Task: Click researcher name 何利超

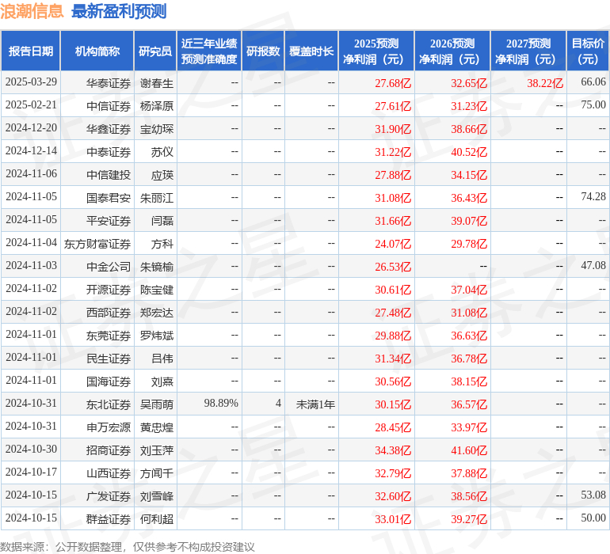Action: pos(157,519)
